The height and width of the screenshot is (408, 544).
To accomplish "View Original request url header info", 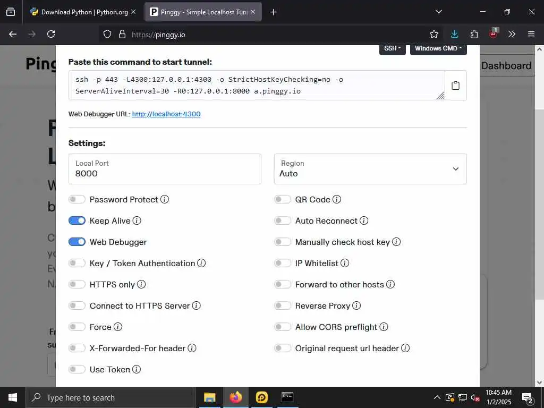I will pyautogui.click(x=405, y=348).
